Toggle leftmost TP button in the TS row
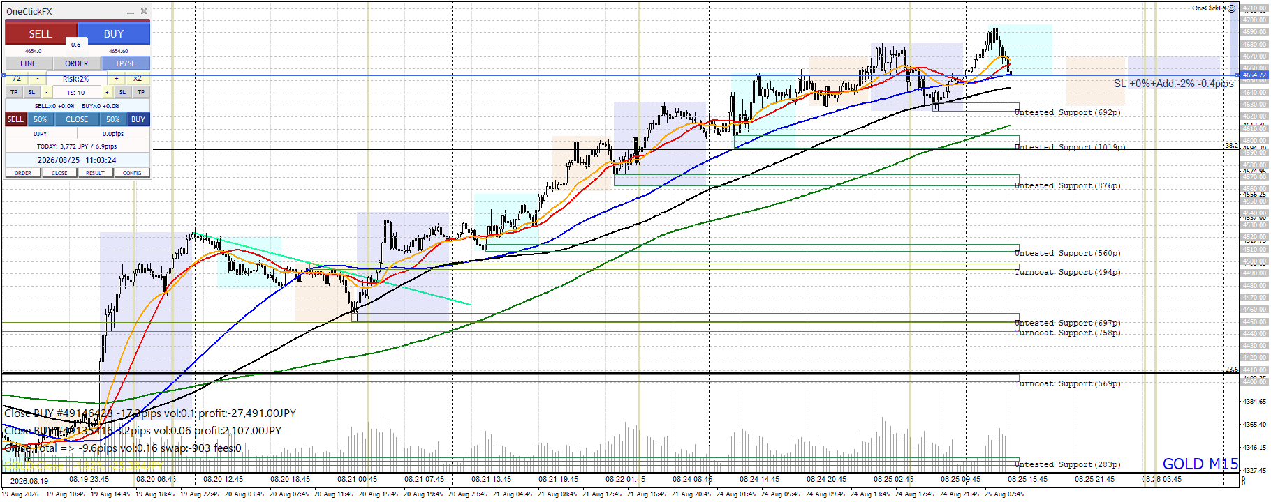1271x502 pixels. tap(14, 92)
